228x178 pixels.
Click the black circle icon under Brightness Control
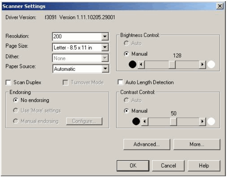tap(132, 65)
